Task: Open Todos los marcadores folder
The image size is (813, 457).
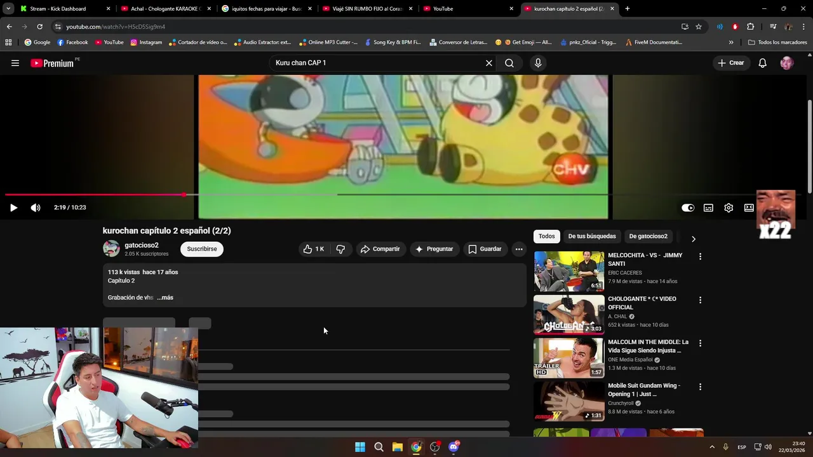Action: (778, 43)
